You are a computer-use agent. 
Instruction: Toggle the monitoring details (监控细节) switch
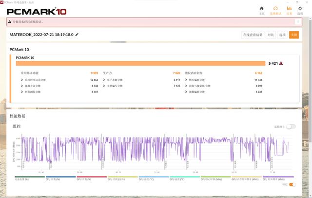click(x=291, y=126)
